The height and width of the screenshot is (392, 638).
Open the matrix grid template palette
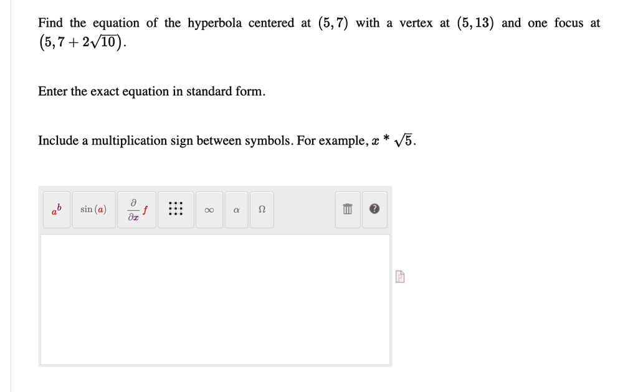(176, 210)
